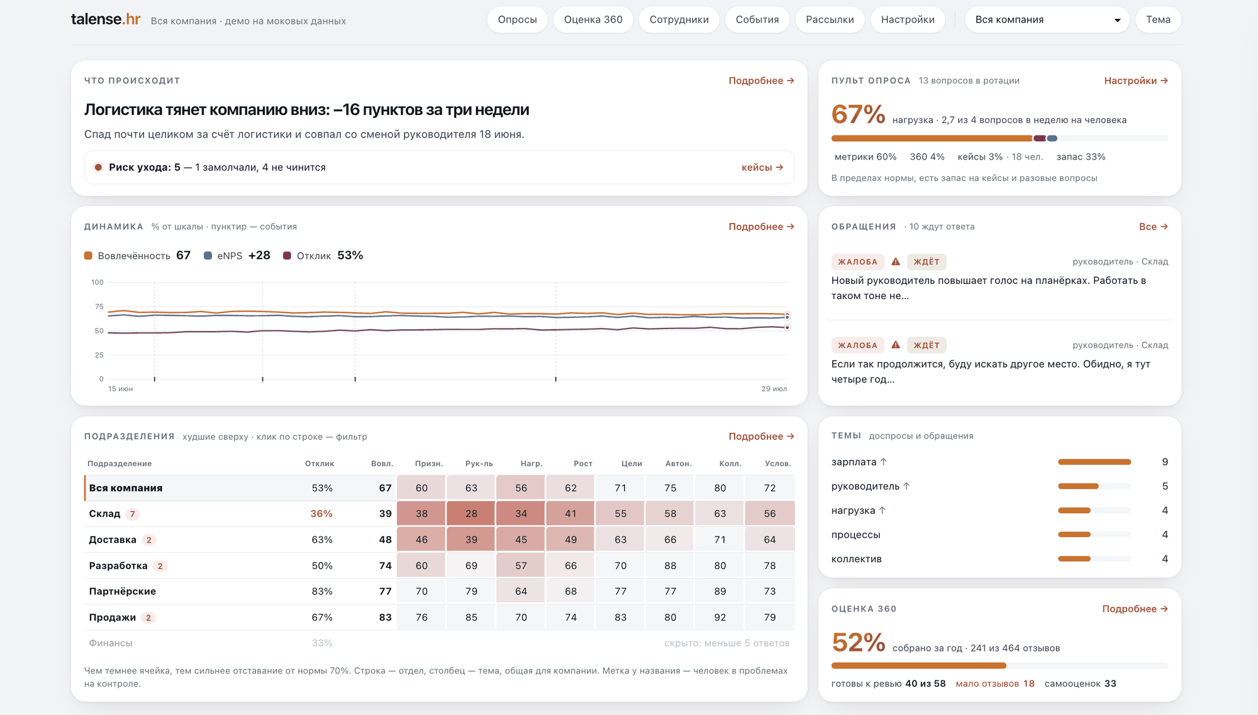Select the Склад department row
The height and width of the screenshot is (715, 1258).
click(x=439, y=514)
